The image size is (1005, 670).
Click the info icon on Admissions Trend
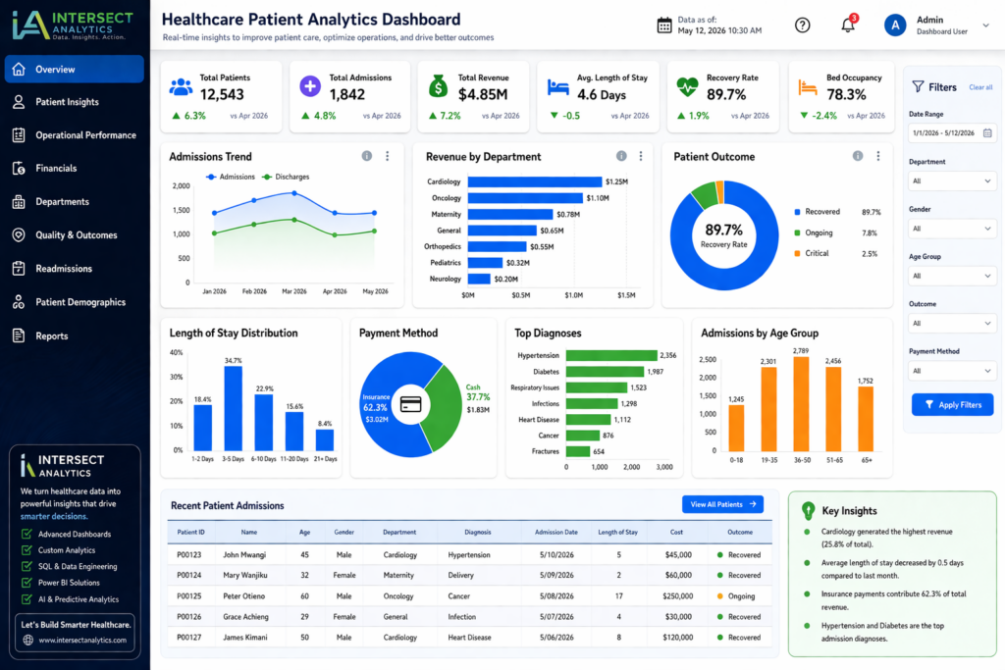click(367, 156)
